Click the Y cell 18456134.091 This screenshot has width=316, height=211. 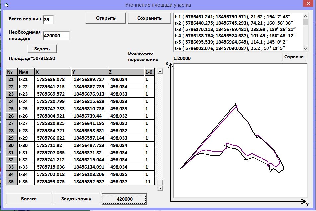[x=90, y=167]
